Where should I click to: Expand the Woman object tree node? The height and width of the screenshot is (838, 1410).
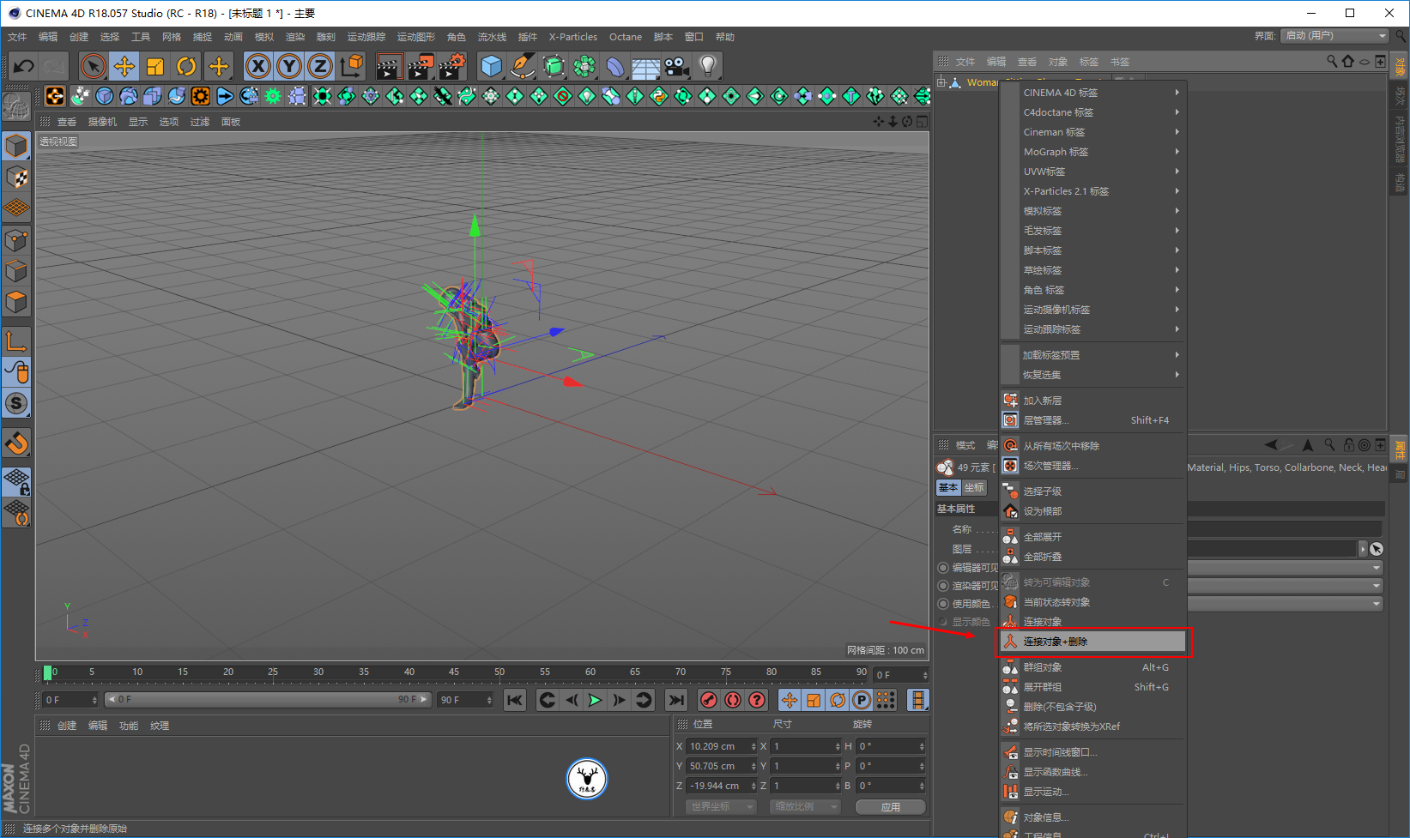coord(941,82)
